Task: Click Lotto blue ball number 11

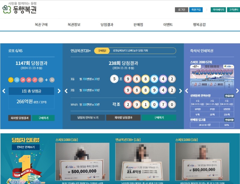Action: click(x=17, y=80)
